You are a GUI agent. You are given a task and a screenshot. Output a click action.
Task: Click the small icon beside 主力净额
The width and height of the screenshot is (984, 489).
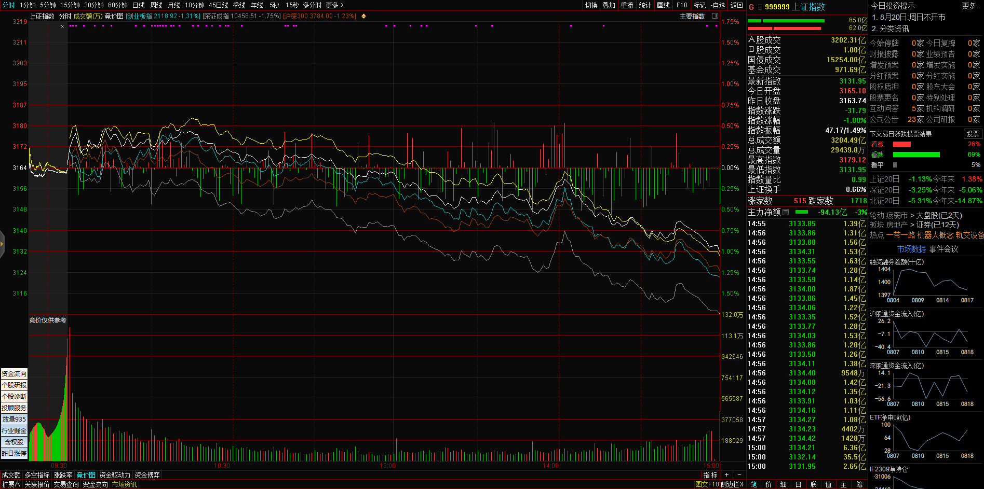pos(786,212)
